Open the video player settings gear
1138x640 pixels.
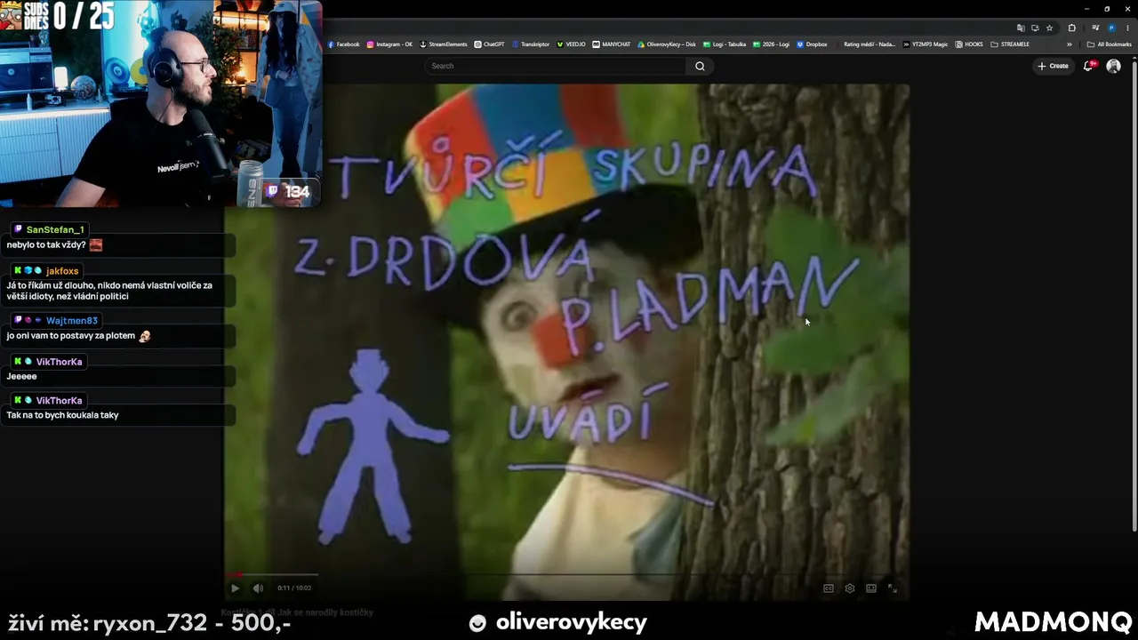coord(850,588)
